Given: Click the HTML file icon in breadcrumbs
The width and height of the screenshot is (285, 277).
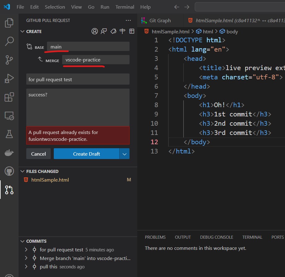Looking at the screenshot, I should click(147, 31).
